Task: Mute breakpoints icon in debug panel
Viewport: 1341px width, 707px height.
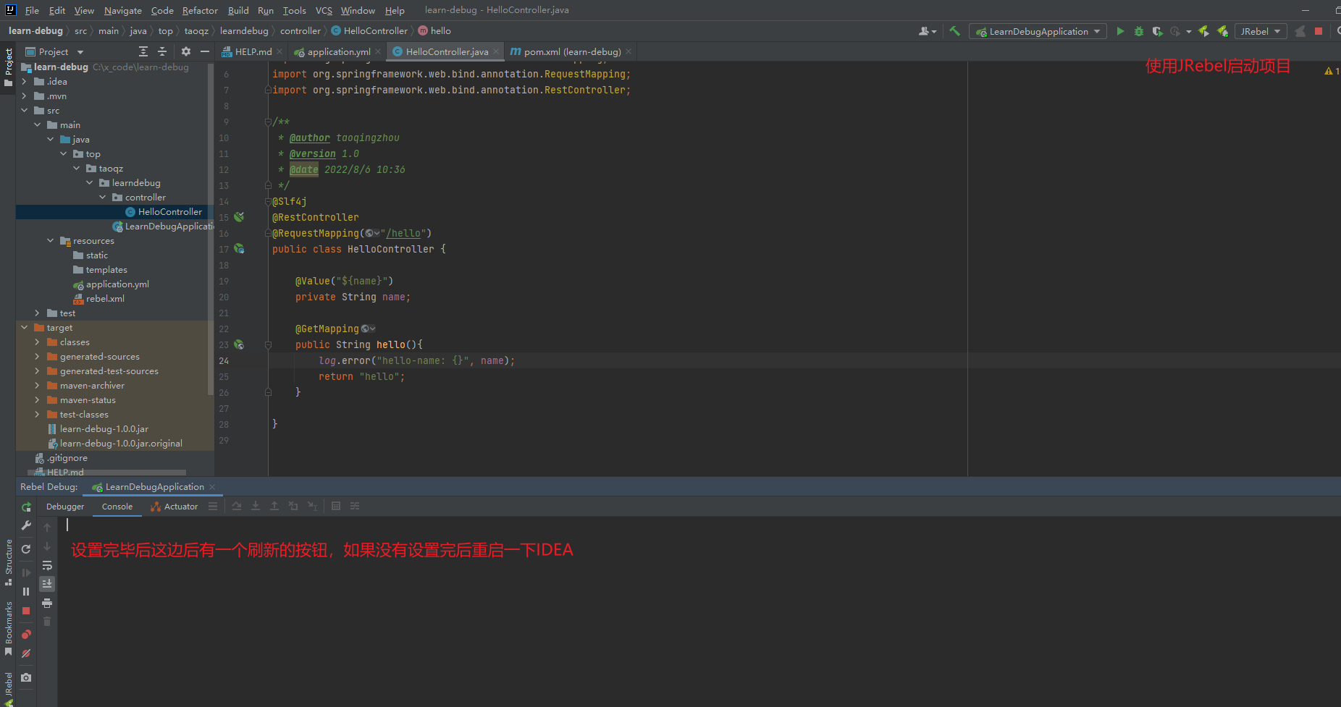Action: point(26,653)
